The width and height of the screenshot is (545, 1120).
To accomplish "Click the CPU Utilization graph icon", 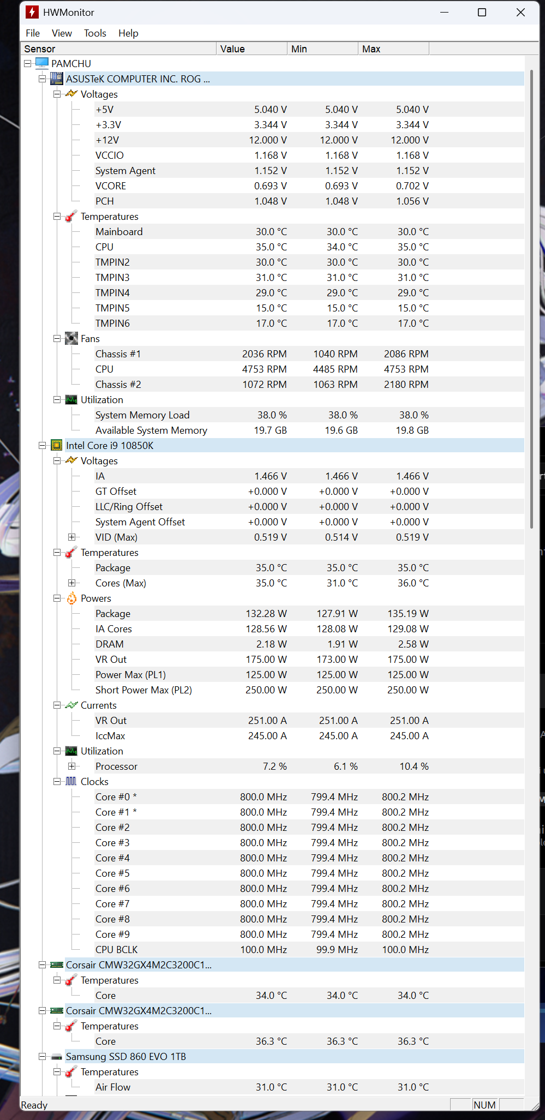I will coord(71,751).
